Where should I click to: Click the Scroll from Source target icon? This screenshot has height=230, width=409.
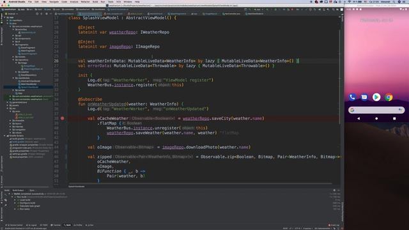point(37,13)
